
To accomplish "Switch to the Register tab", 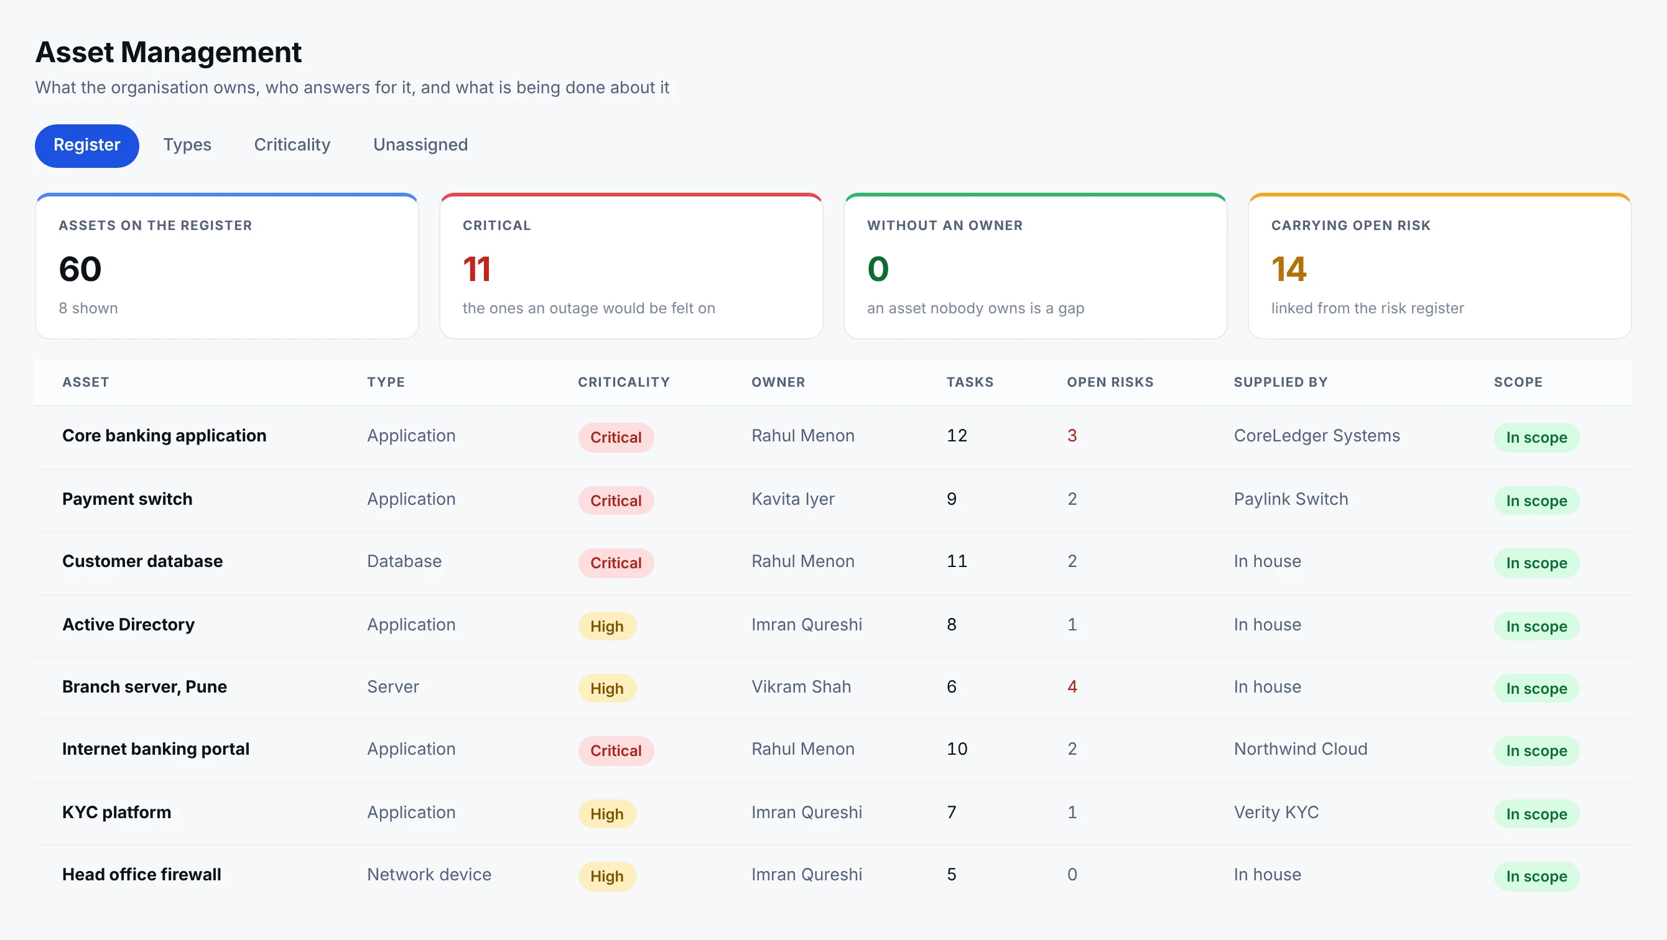I will pos(86,145).
